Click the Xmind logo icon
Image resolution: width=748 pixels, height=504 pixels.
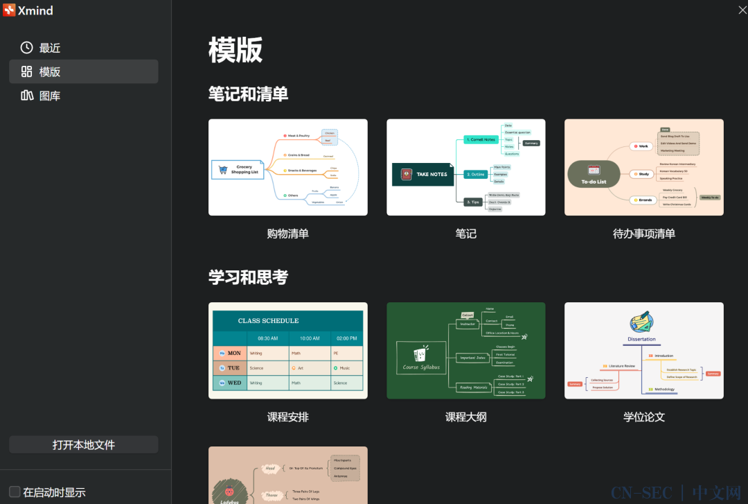tap(9, 10)
